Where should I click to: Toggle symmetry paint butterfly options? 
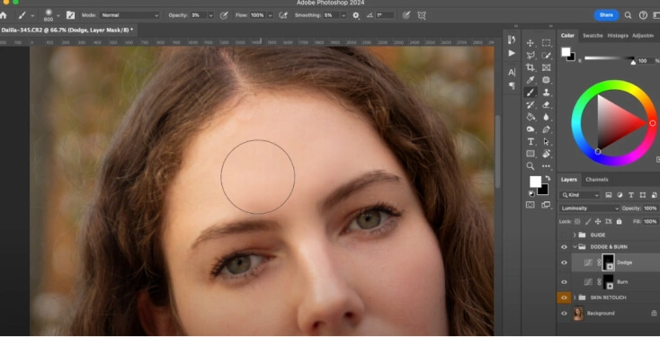(422, 15)
